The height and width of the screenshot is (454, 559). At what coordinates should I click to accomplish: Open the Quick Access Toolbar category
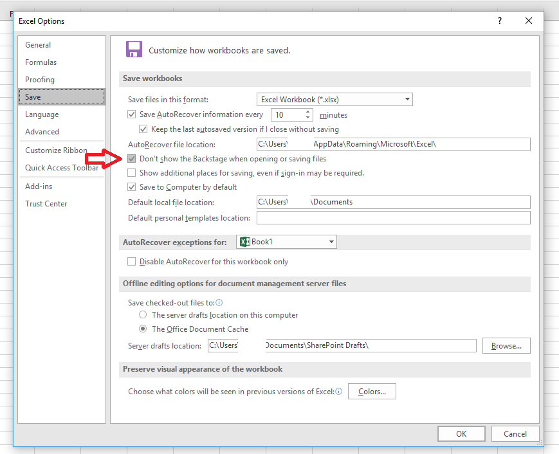(x=62, y=167)
